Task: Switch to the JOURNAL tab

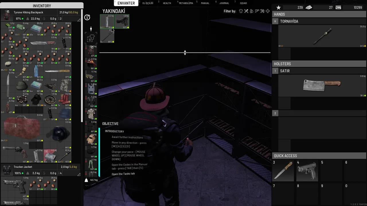Action: point(224,3)
